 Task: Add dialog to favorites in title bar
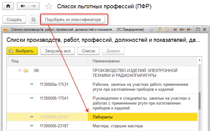pos(151,30)
